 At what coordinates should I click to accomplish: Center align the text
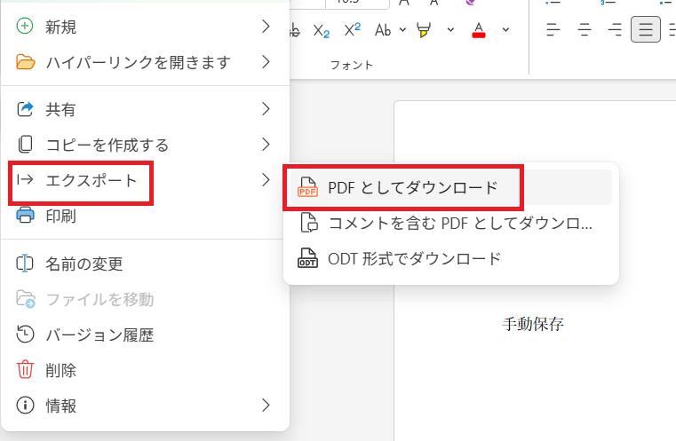tap(585, 29)
